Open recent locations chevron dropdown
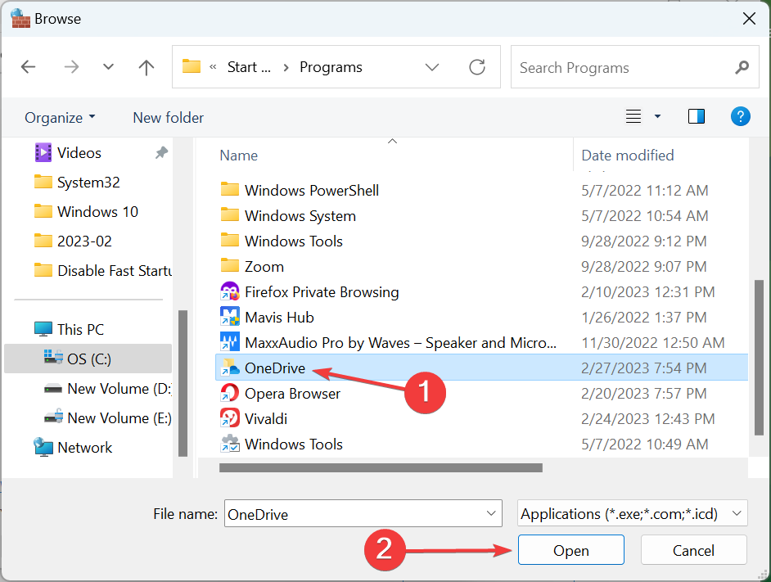771x582 pixels. 108,67
